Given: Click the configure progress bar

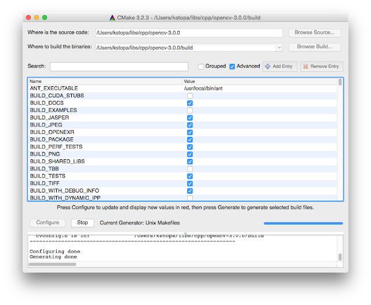Looking at the screenshot, I should (x=303, y=223).
